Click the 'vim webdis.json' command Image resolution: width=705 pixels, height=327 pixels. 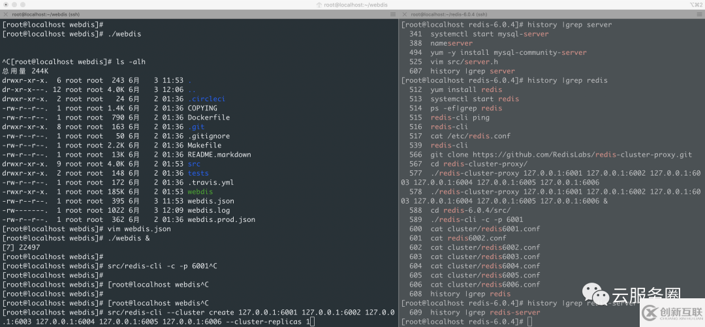[140, 229]
